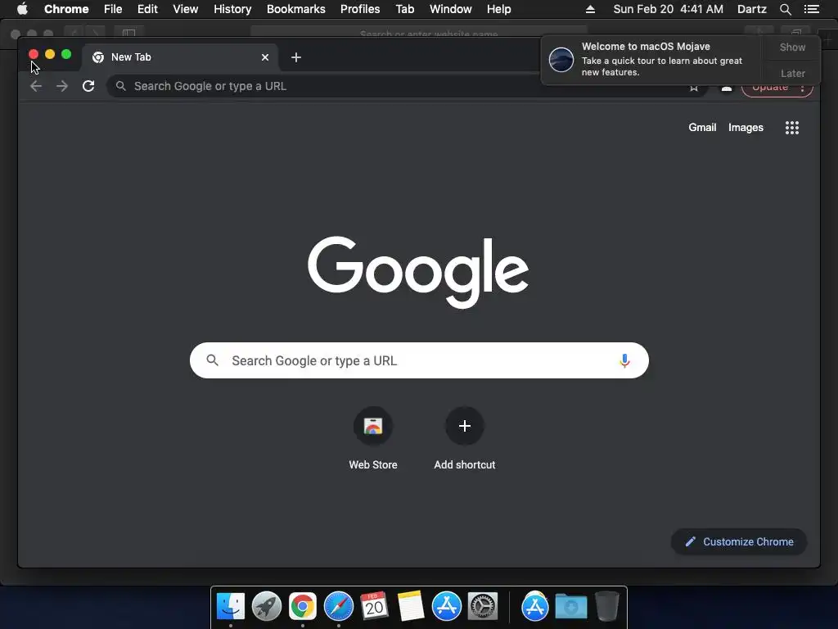
Task: Open a new tab with the plus button
Action: (296, 57)
